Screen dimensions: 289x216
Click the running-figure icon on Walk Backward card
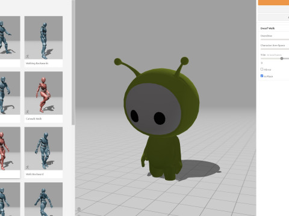28,167
